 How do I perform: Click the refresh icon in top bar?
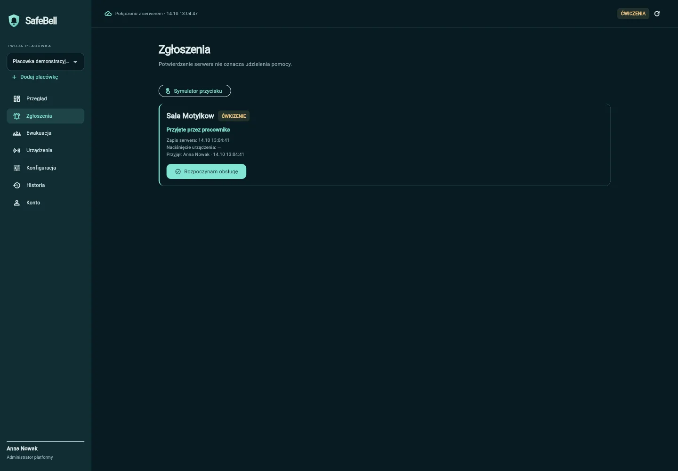click(x=657, y=14)
